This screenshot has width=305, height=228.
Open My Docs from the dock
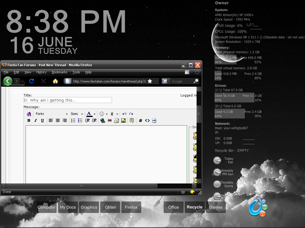pyautogui.click(x=68, y=207)
